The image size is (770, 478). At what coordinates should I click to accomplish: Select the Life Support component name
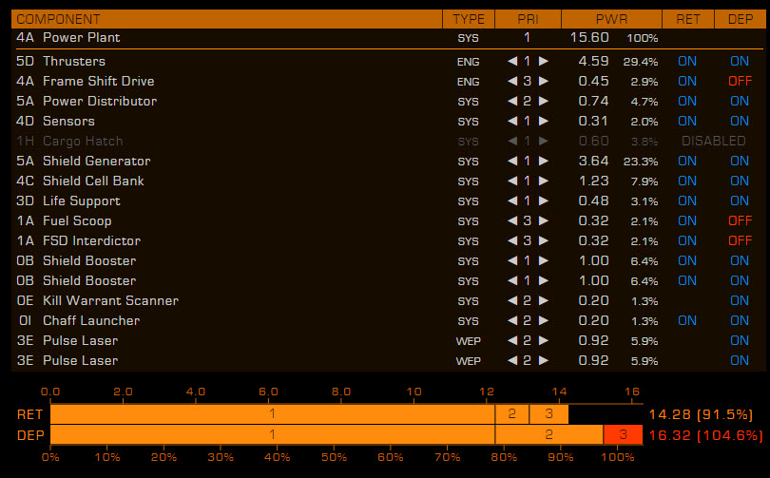point(82,201)
